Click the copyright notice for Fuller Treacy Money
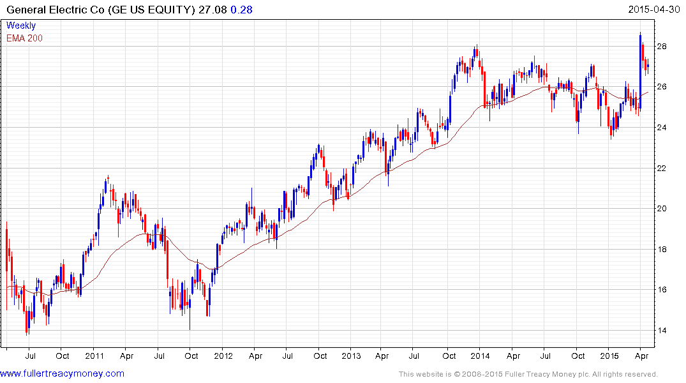 click(x=528, y=374)
